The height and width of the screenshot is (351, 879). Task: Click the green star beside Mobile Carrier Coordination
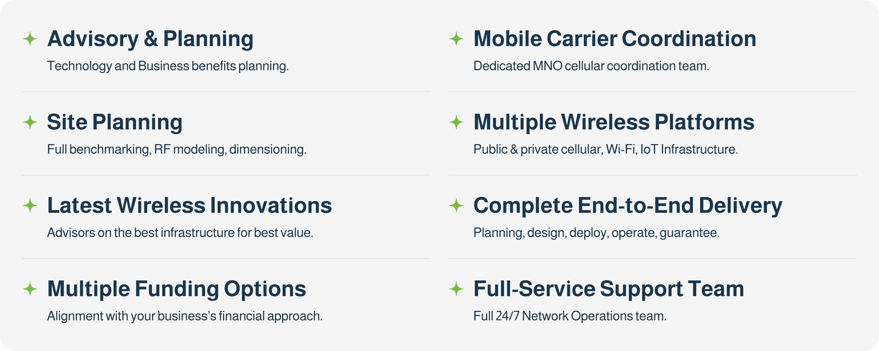(x=456, y=39)
